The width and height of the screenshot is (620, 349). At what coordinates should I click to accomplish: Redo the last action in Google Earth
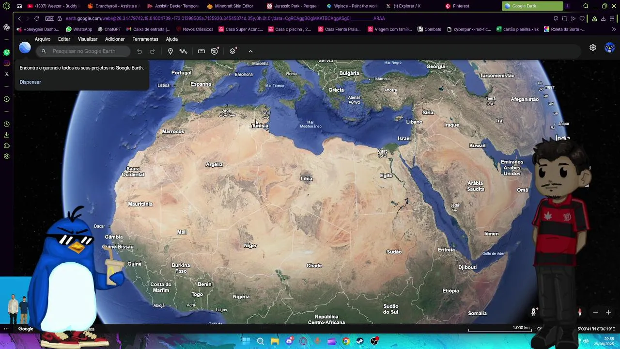point(152,51)
